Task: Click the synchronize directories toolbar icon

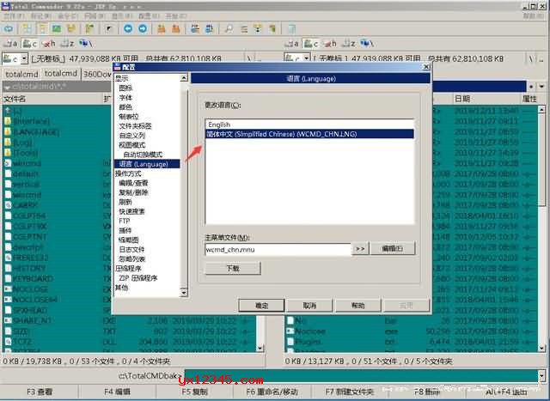Action: (x=258, y=28)
